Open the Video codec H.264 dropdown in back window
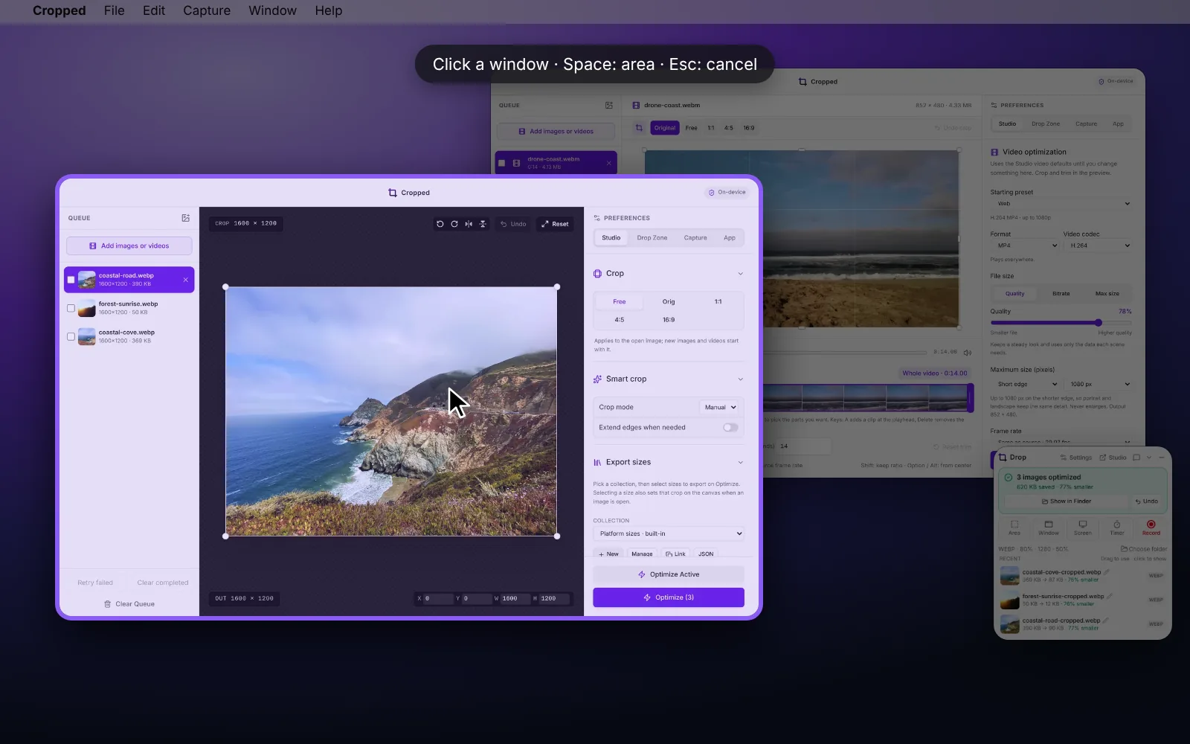 (x=1098, y=246)
